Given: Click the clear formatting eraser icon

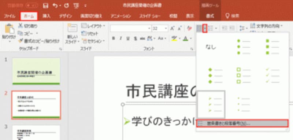Looking at the screenshot, I should coord(189,29).
